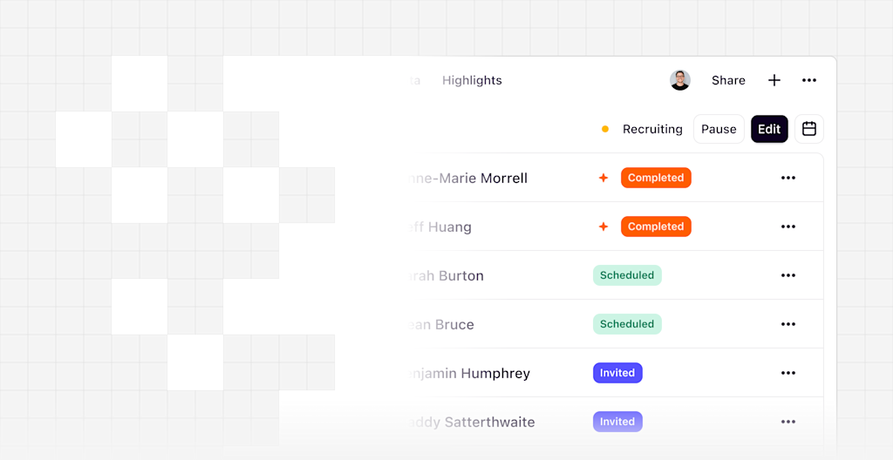Click the plus icon next to Share
893x460 pixels.
click(774, 80)
